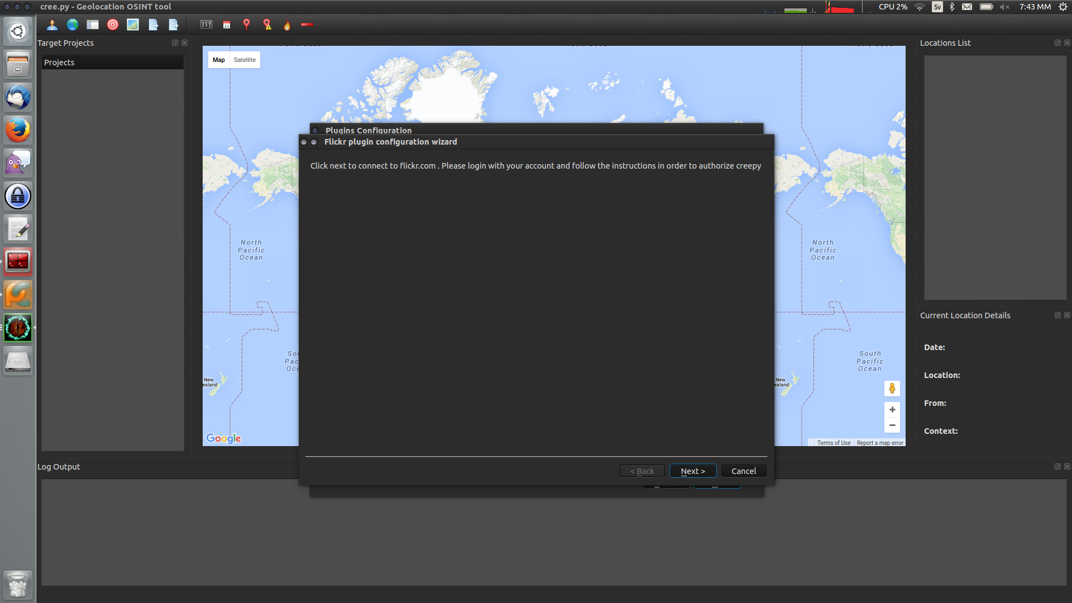The width and height of the screenshot is (1072, 603).
Task: Open the Wi-Fi network indicator
Action: click(920, 7)
